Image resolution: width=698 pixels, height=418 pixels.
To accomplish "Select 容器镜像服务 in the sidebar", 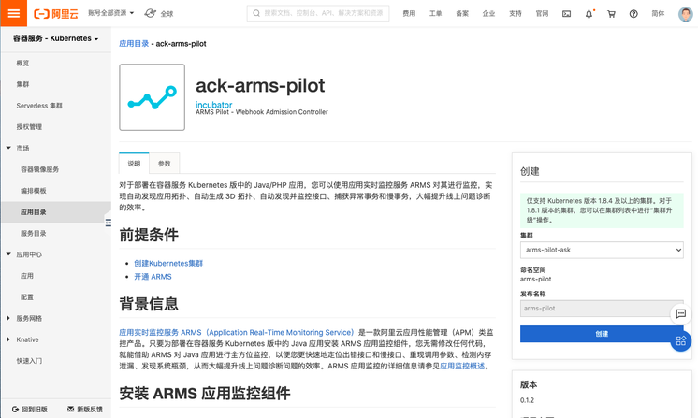I will pyautogui.click(x=39, y=169).
